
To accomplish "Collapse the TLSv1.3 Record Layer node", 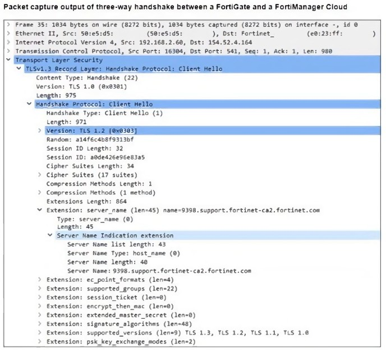I will point(19,68).
